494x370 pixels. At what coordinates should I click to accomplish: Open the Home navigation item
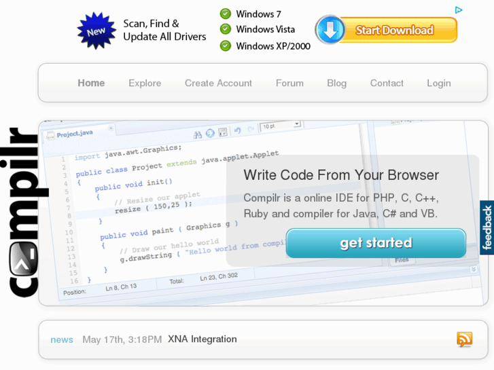pyautogui.click(x=91, y=83)
